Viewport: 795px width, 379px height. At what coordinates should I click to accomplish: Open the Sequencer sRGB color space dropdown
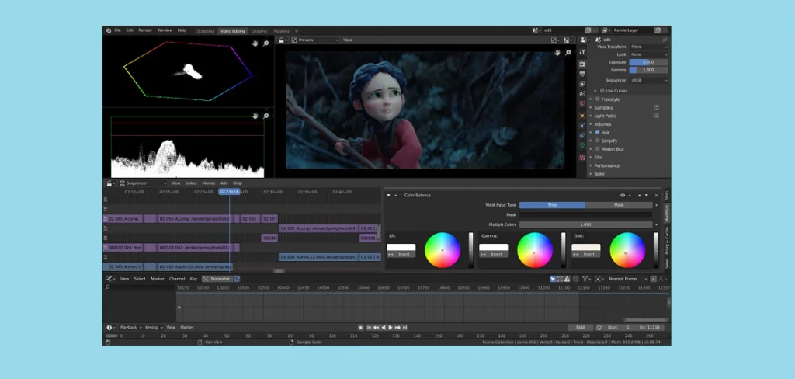click(x=648, y=80)
